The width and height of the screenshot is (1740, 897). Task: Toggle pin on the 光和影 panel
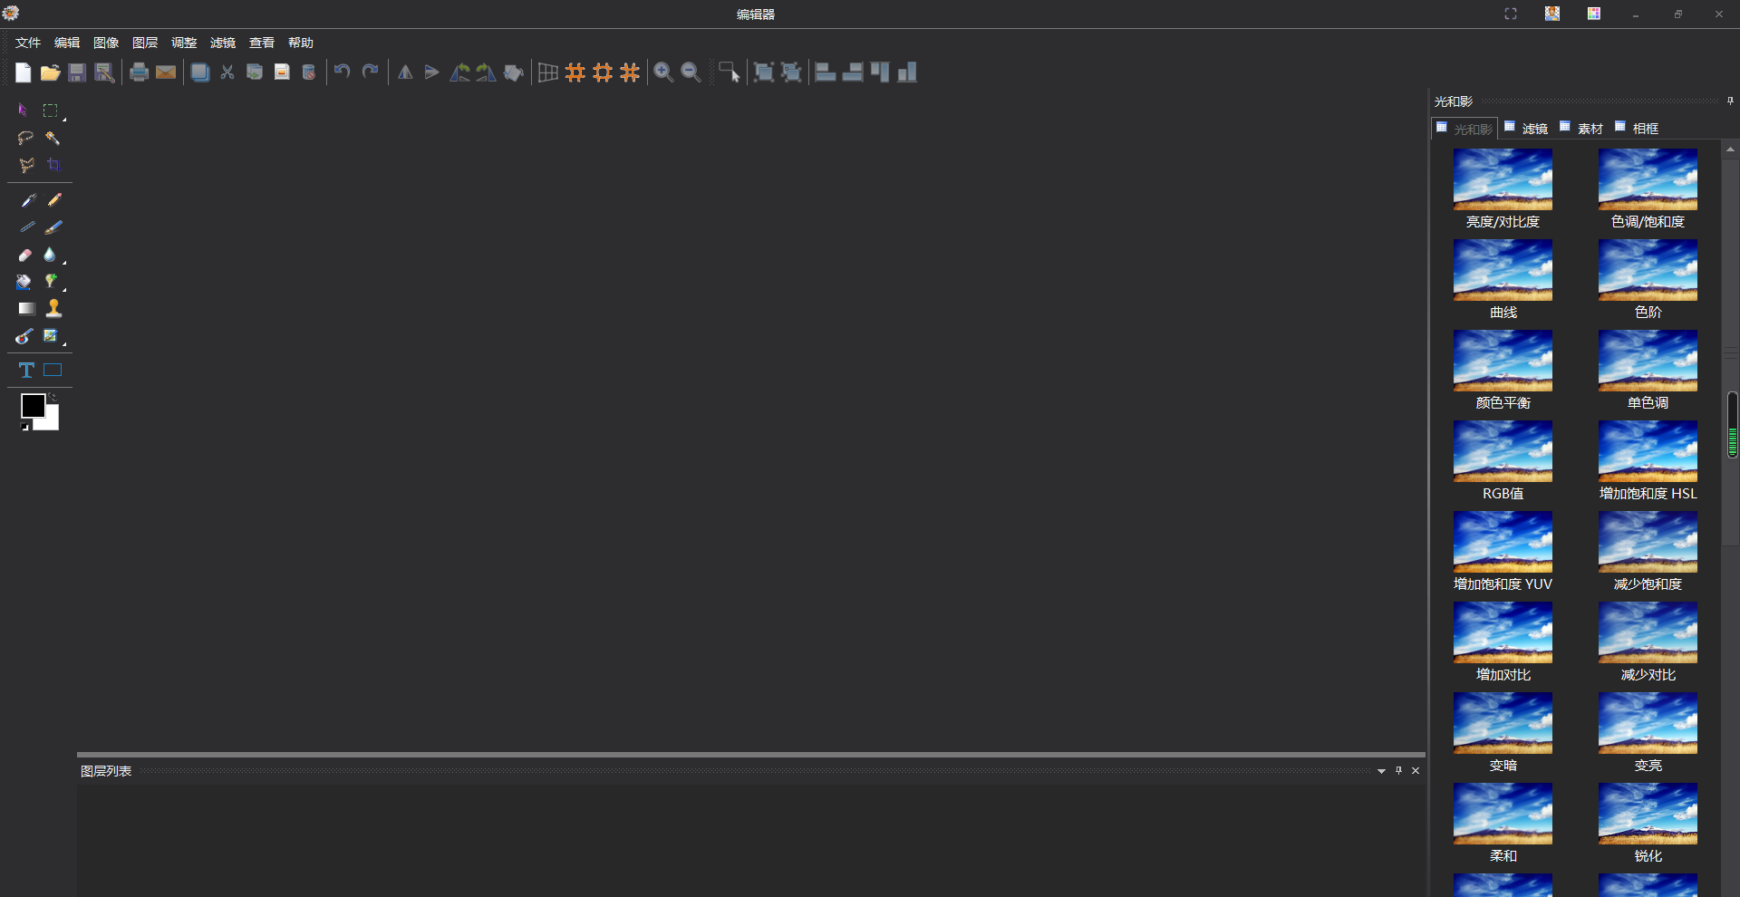1730,101
